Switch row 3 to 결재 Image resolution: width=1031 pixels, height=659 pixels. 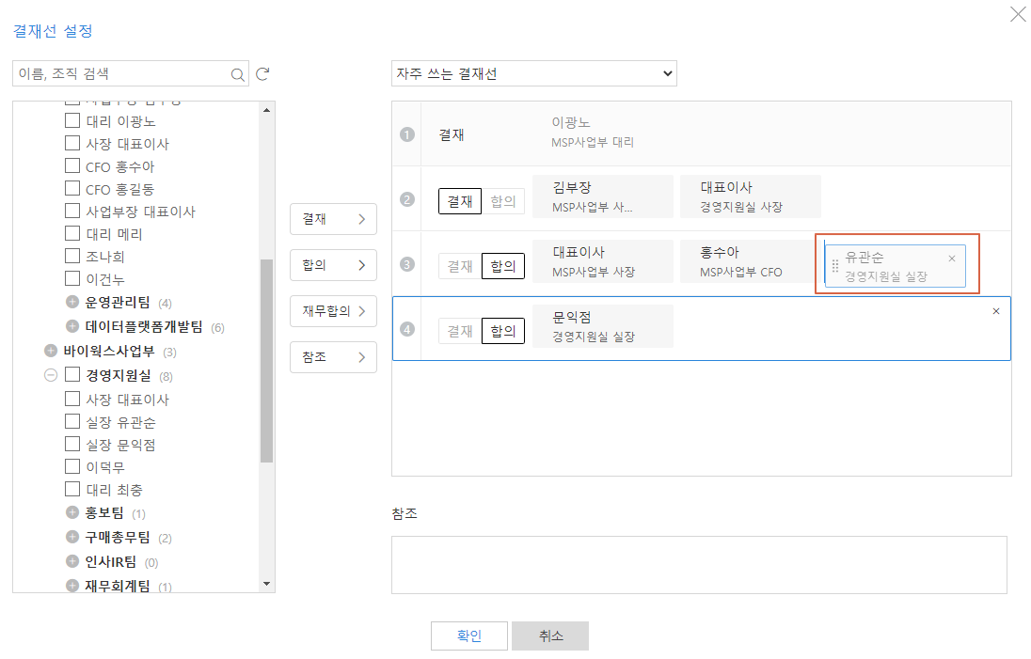pyautogui.click(x=459, y=266)
